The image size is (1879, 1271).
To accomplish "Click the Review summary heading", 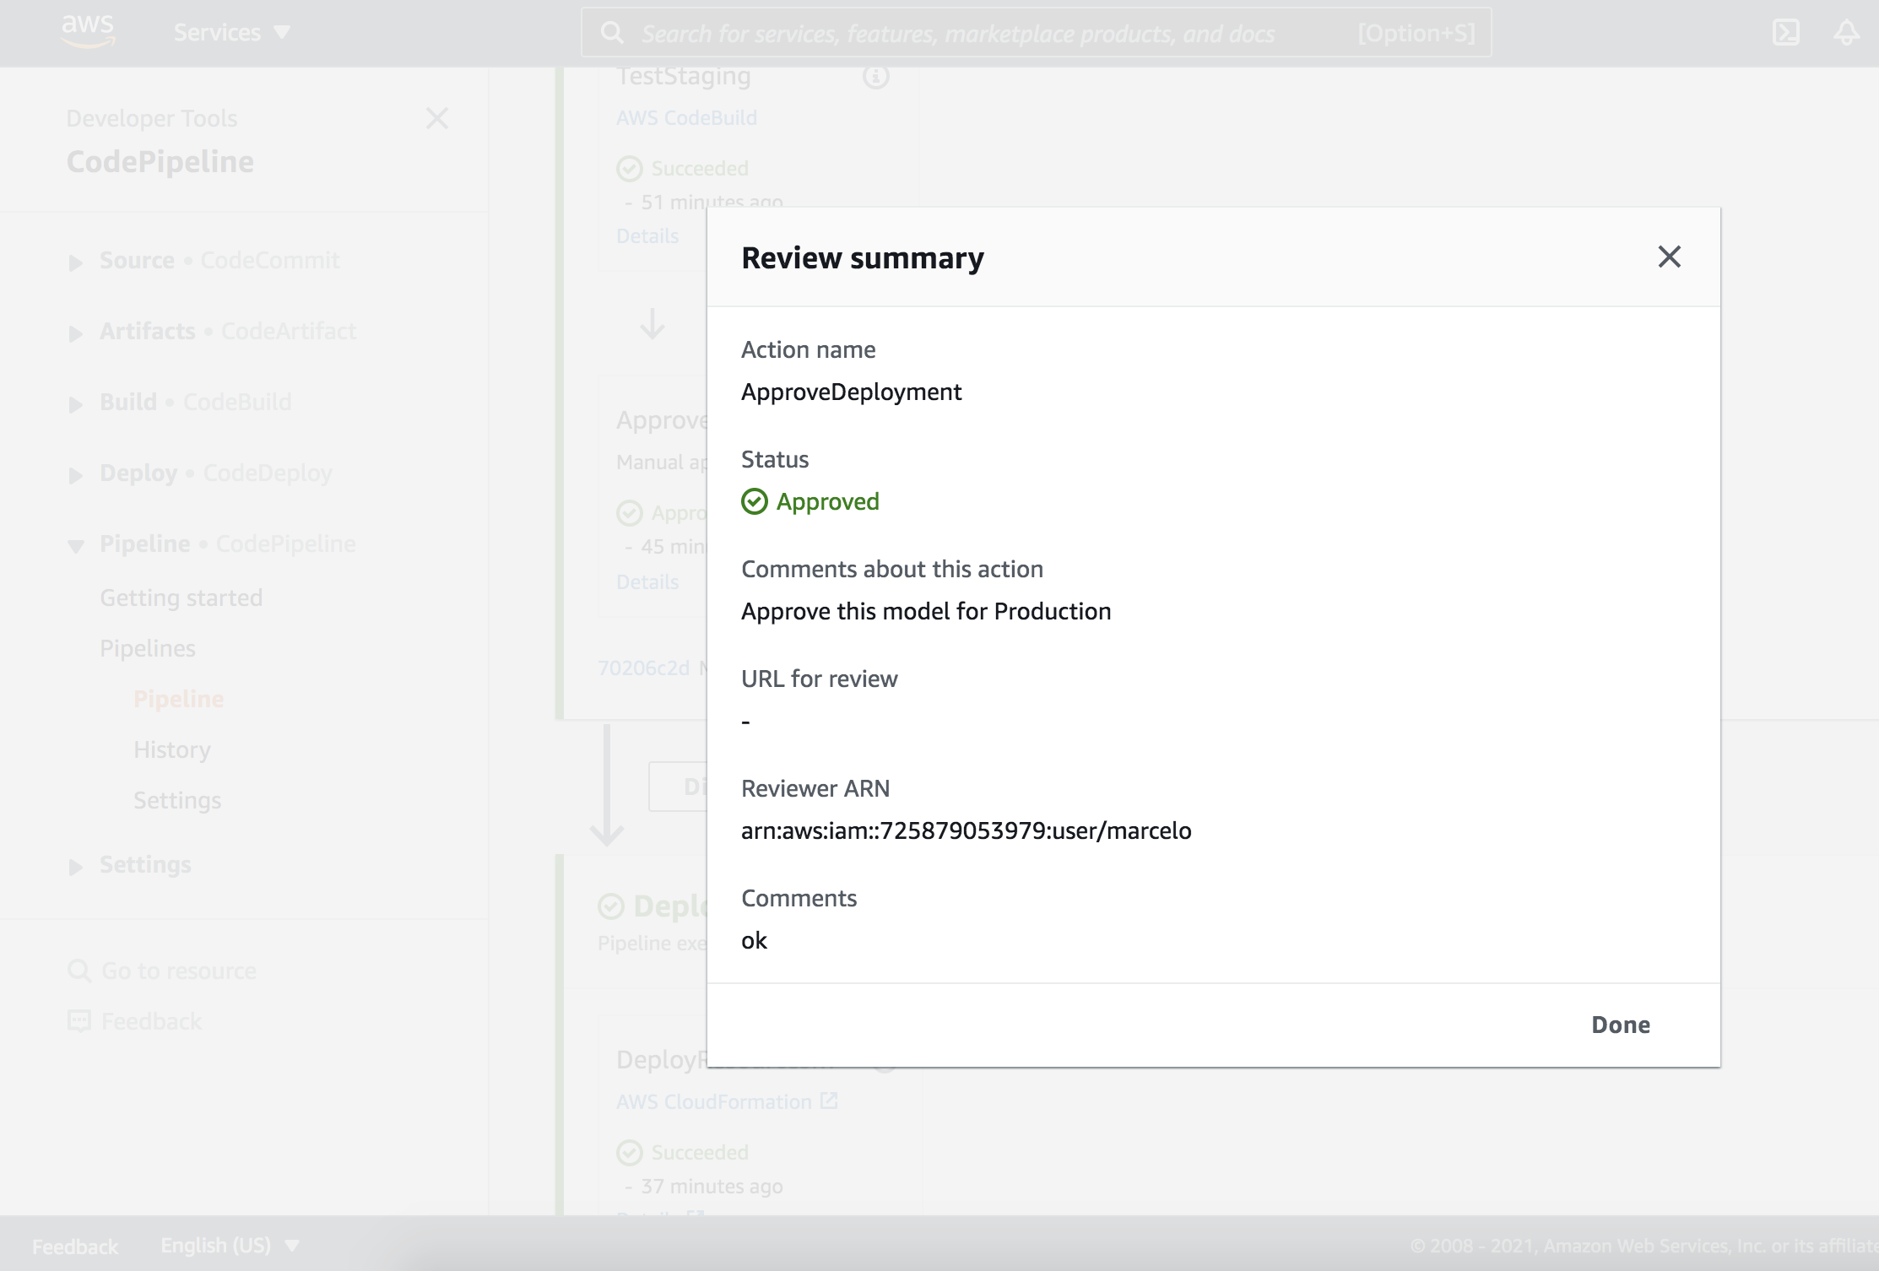I will point(863,257).
